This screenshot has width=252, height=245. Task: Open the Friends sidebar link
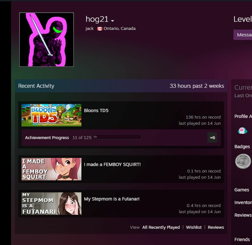coord(242,239)
